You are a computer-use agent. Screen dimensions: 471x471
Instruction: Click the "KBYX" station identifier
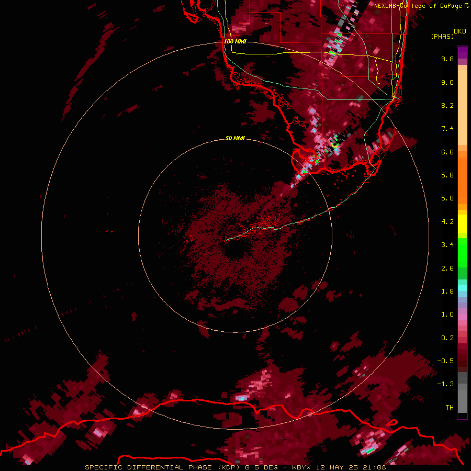(301, 467)
